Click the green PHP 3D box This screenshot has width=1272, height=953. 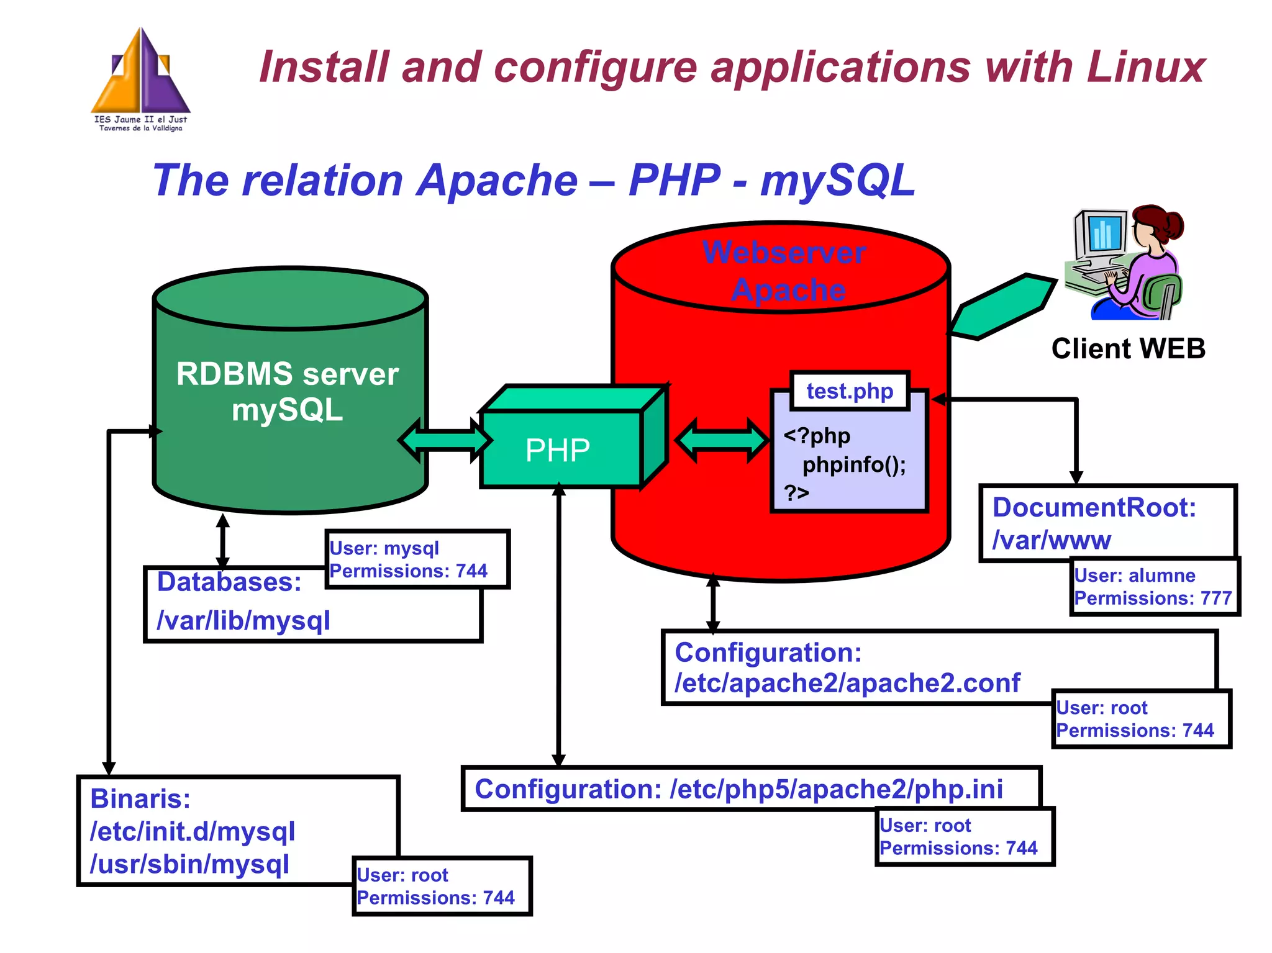click(559, 448)
